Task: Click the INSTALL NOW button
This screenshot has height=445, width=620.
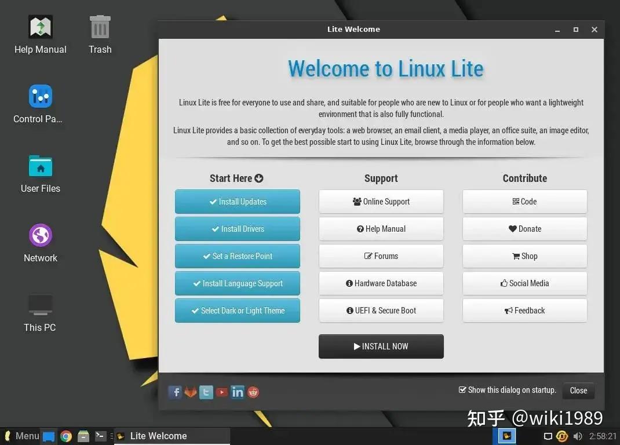Action: (381, 346)
